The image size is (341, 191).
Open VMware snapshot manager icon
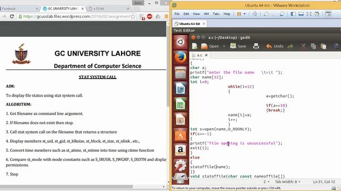[282, 14]
